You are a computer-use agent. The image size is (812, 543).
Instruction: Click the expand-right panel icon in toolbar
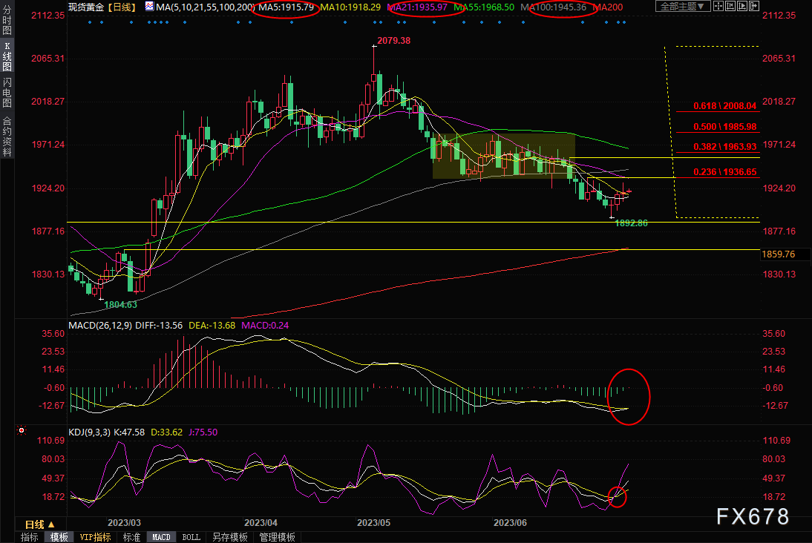[754, 6]
